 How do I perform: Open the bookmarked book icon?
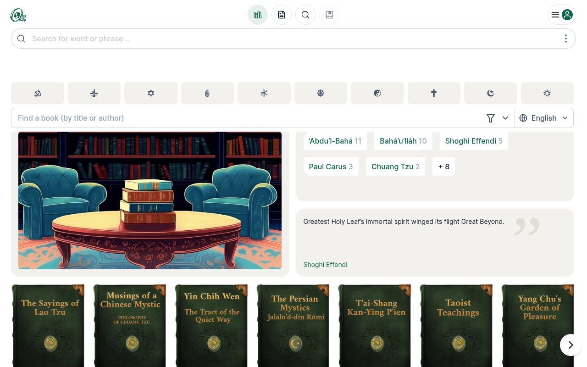click(329, 15)
